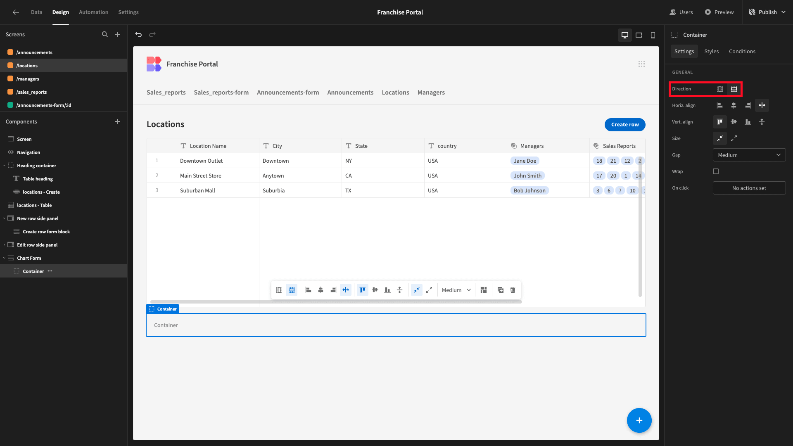Set vertical align to bottom in settings
793x446 pixels.
coord(748,122)
